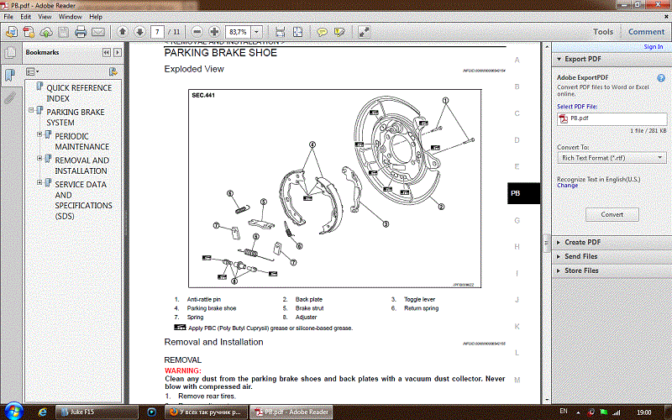672x420 pixels.
Task: Switch to Firefox taskbar window
Action: point(205,412)
